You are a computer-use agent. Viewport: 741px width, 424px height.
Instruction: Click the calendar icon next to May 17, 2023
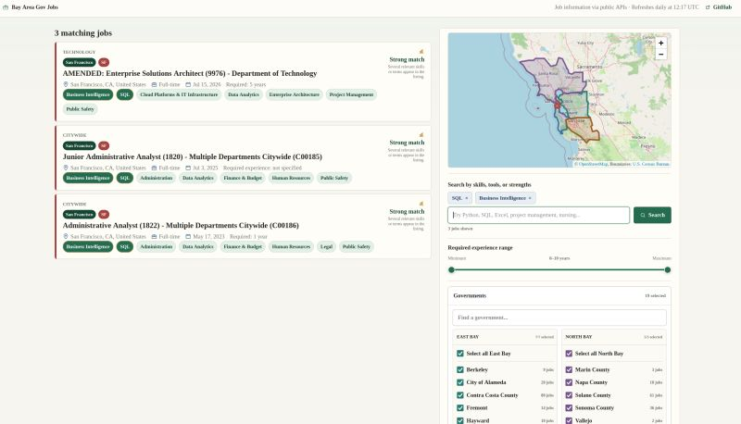[188, 236]
